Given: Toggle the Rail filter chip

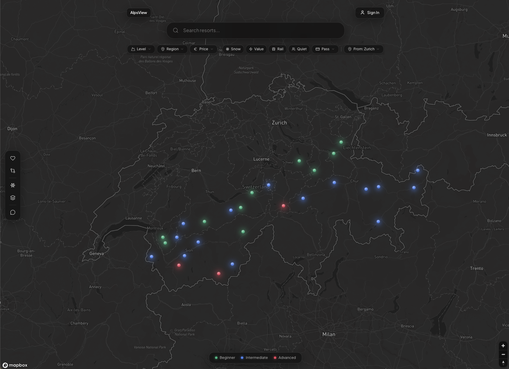Looking at the screenshot, I should coord(278,49).
